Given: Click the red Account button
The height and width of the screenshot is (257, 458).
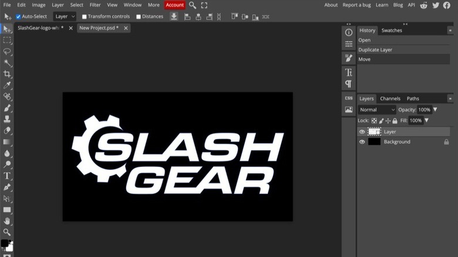Looking at the screenshot, I should click(174, 5).
